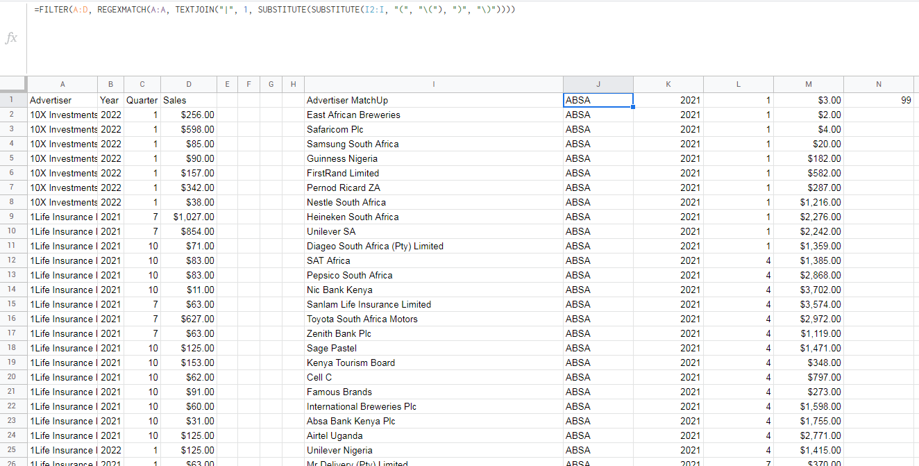
Task: Select row 15 header
Action: coord(13,304)
